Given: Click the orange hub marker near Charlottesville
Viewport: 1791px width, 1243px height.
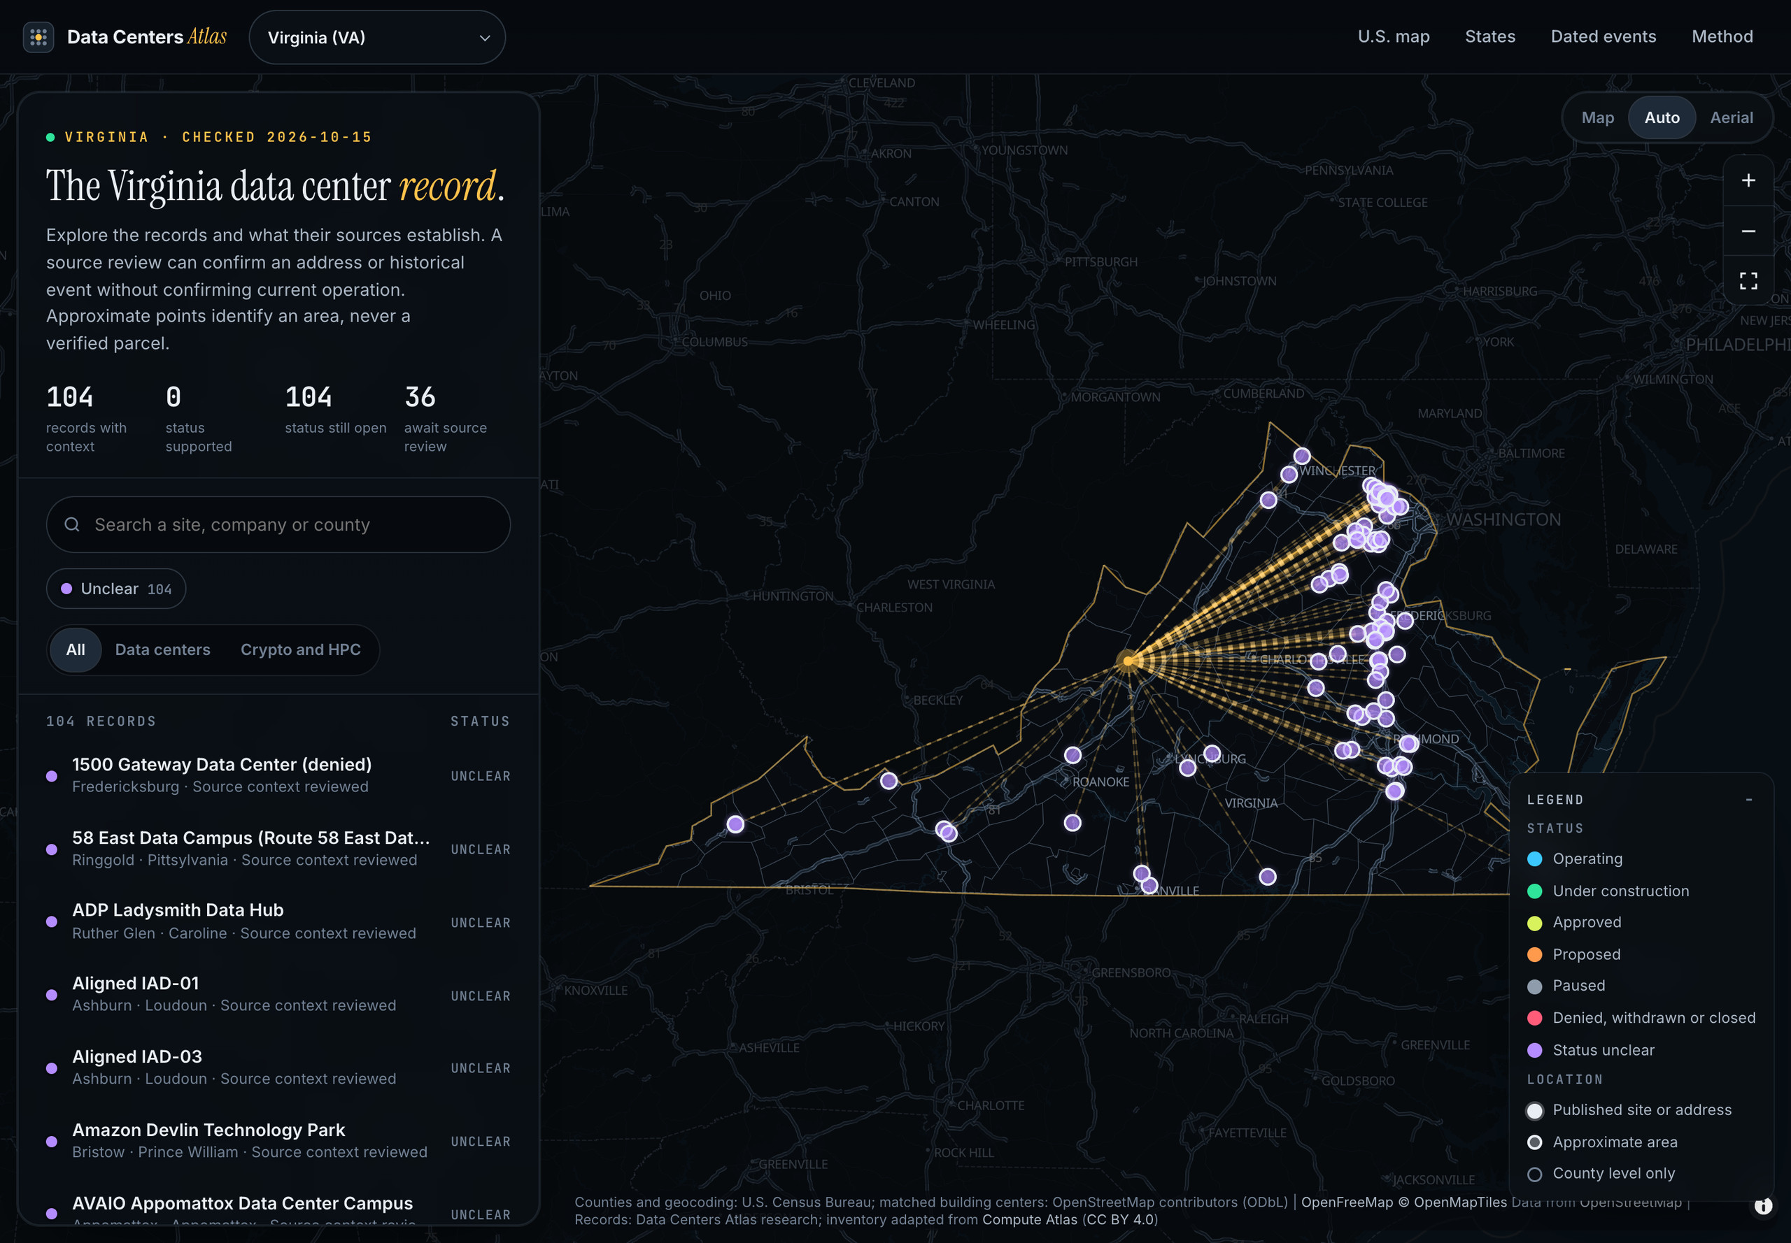Looking at the screenshot, I should [1128, 661].
